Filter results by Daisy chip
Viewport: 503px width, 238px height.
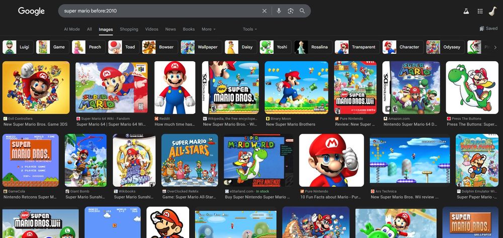coord(241,47)
